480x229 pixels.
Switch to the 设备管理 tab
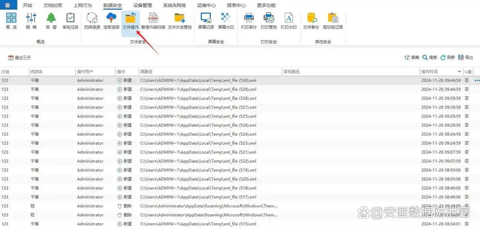tap(143, 5)
